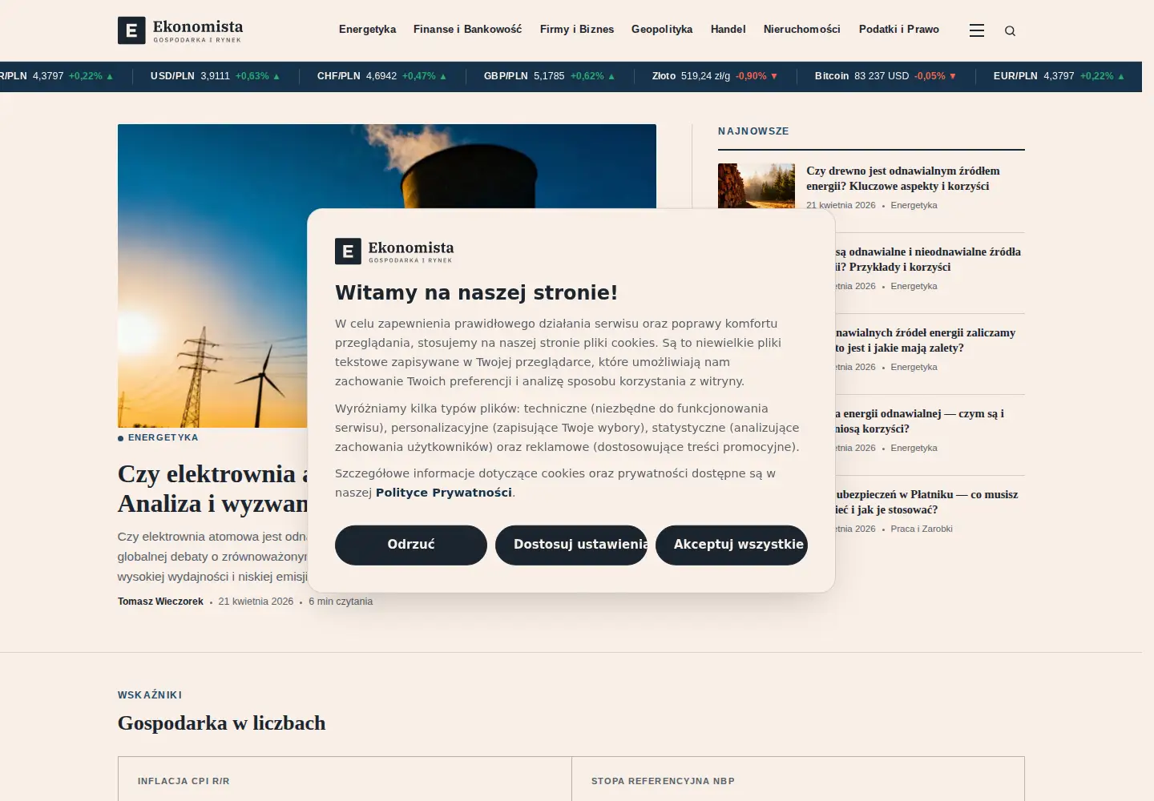1154x801 pixels.
Task: Open the hamburger menu icon
Action: click(976, 30)
